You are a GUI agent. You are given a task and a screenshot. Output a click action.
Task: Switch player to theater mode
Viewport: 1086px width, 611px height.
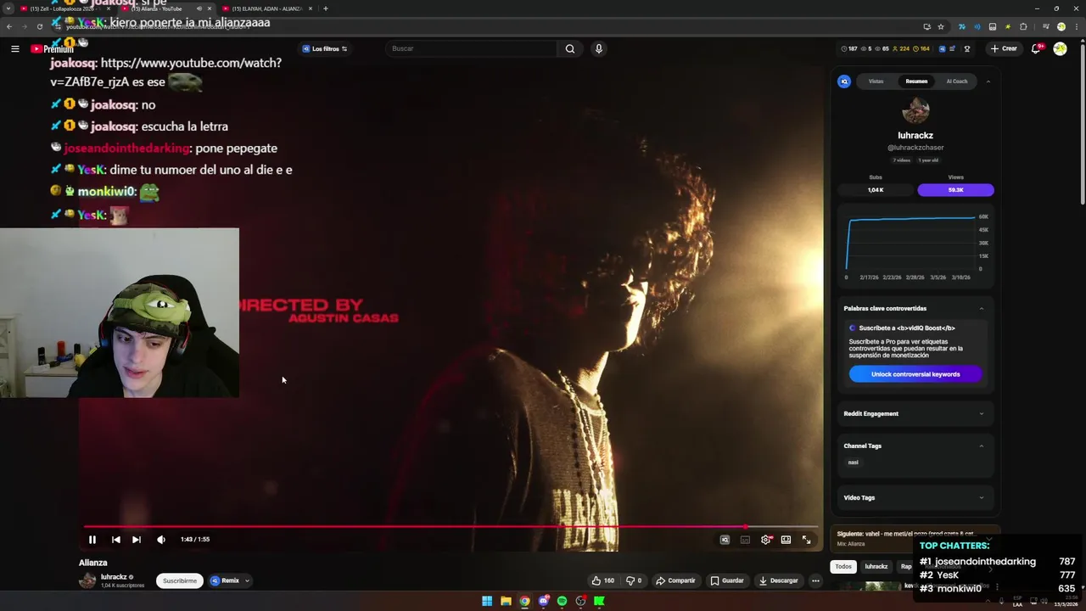coord(787,539)
